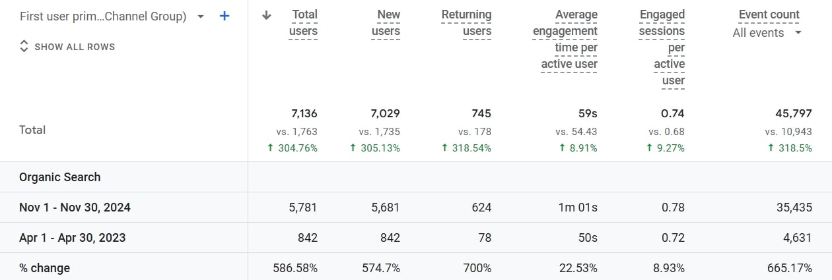Click the Event count column header

(769, 14)
